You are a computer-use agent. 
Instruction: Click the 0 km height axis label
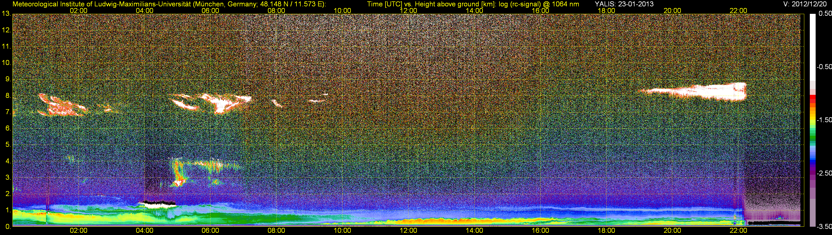pyautogui.click(x=8, y=227)
